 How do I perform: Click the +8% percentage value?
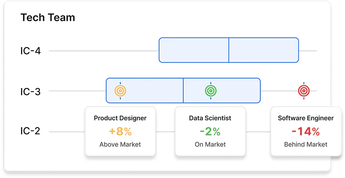[x=120, y=132]
